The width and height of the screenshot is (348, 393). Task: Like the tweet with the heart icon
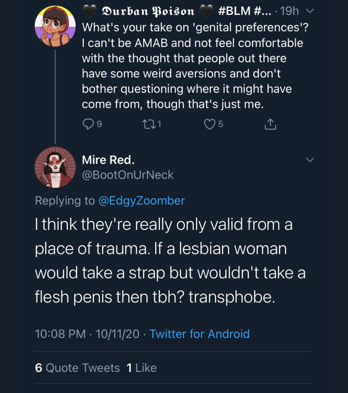tap(209, 125)
